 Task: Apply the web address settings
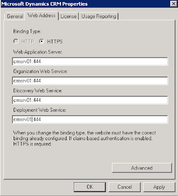point(159,187)
